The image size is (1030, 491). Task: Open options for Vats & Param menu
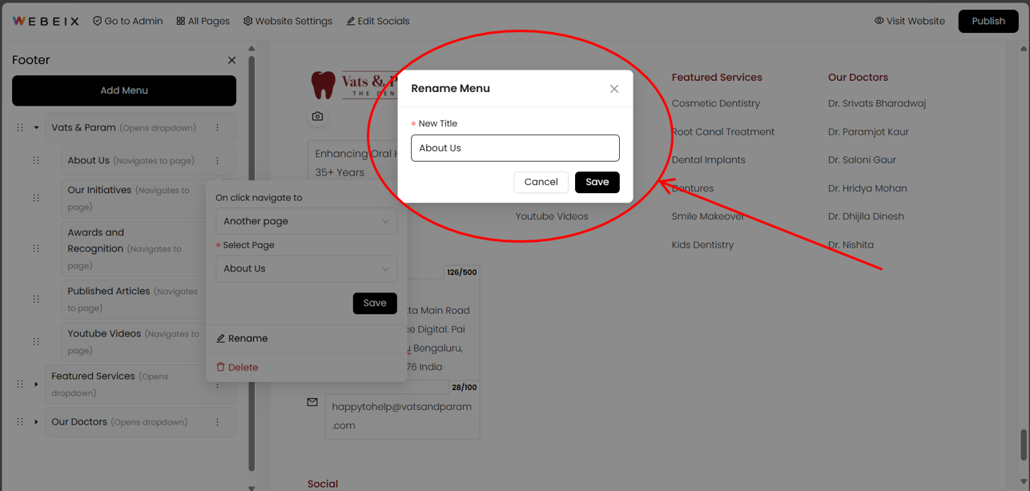tap(217, 127)
